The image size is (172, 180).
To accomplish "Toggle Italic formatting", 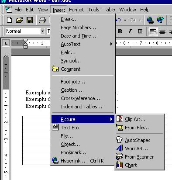I will click(130, 31).
